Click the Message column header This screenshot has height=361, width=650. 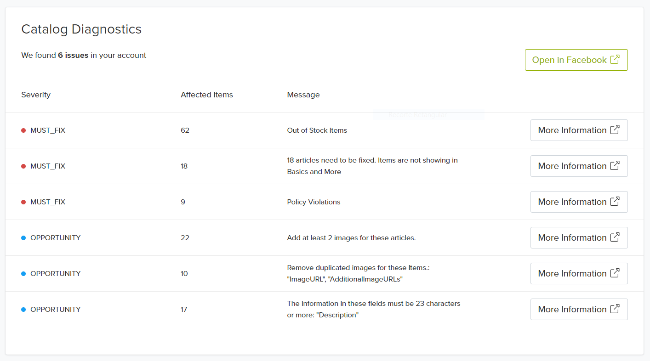tap(303, 95)
